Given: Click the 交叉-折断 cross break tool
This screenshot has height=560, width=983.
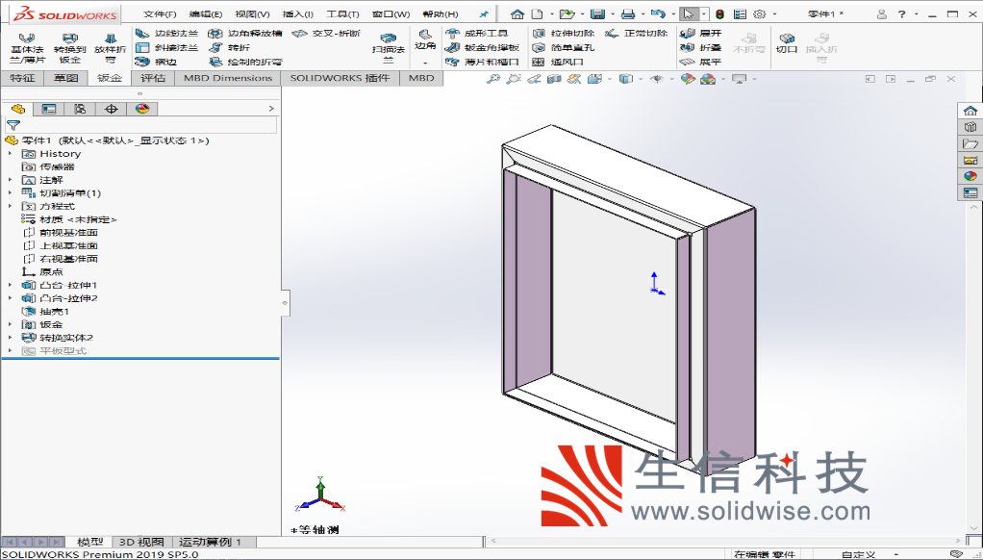Looking at the screenshot, I should [x=327, y=34].
